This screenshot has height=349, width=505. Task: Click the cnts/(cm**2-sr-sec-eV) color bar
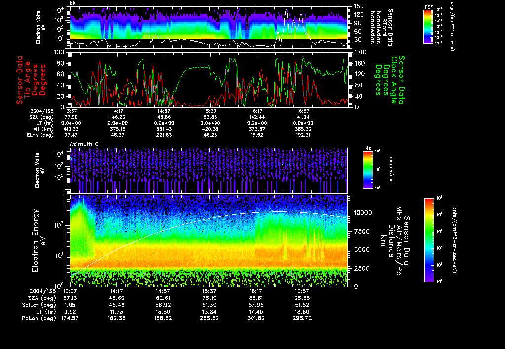[x=429, y=240]
